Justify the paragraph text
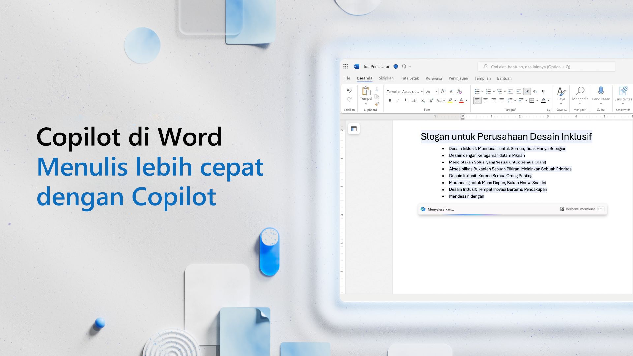This screenshot has height=356, width=633. tap(502, 100)
